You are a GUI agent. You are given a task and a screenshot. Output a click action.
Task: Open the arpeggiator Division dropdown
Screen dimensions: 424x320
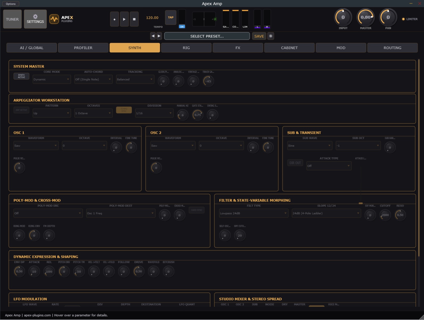tap(154, 113)
